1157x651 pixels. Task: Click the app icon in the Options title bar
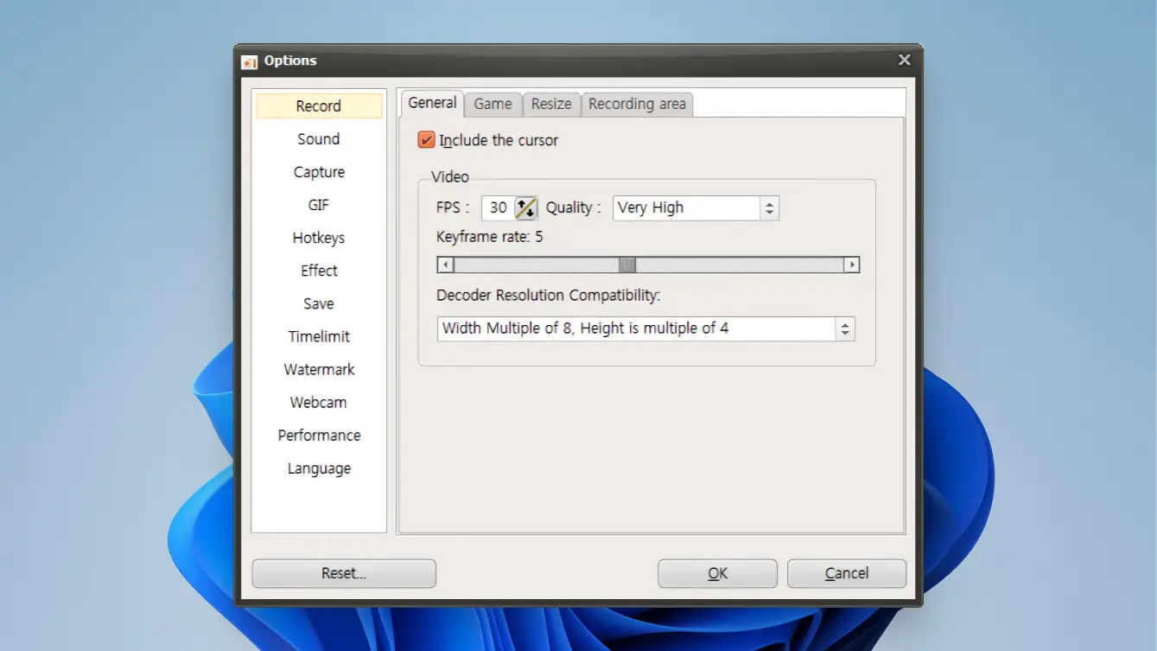250,61
